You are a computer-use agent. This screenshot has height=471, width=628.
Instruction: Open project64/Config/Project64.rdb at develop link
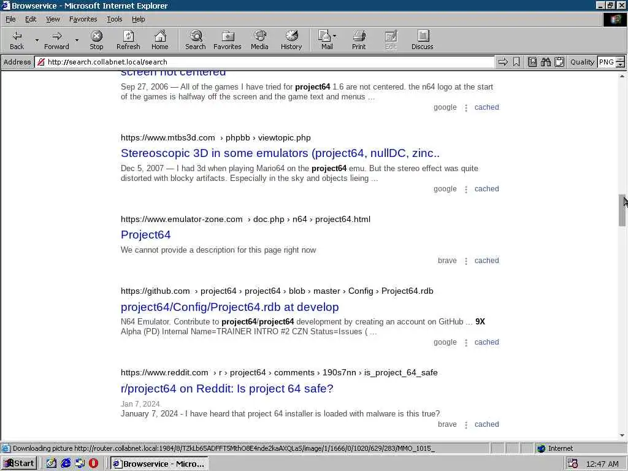[x=229, y=307]
